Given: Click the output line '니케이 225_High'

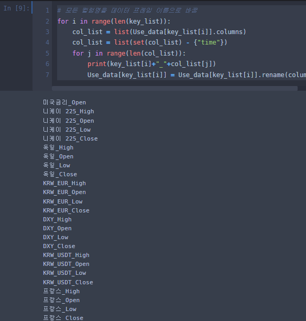Looking at the screenshot, I should pyautogui.click(x=69, y=111).
